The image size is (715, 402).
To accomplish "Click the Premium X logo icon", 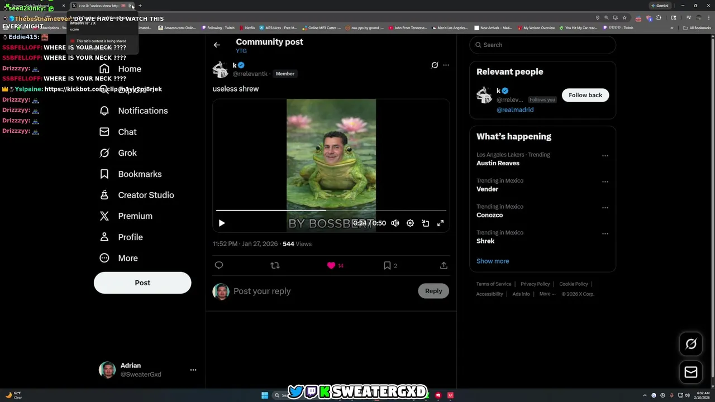I will pyautogui.click(x=104, y=216).
